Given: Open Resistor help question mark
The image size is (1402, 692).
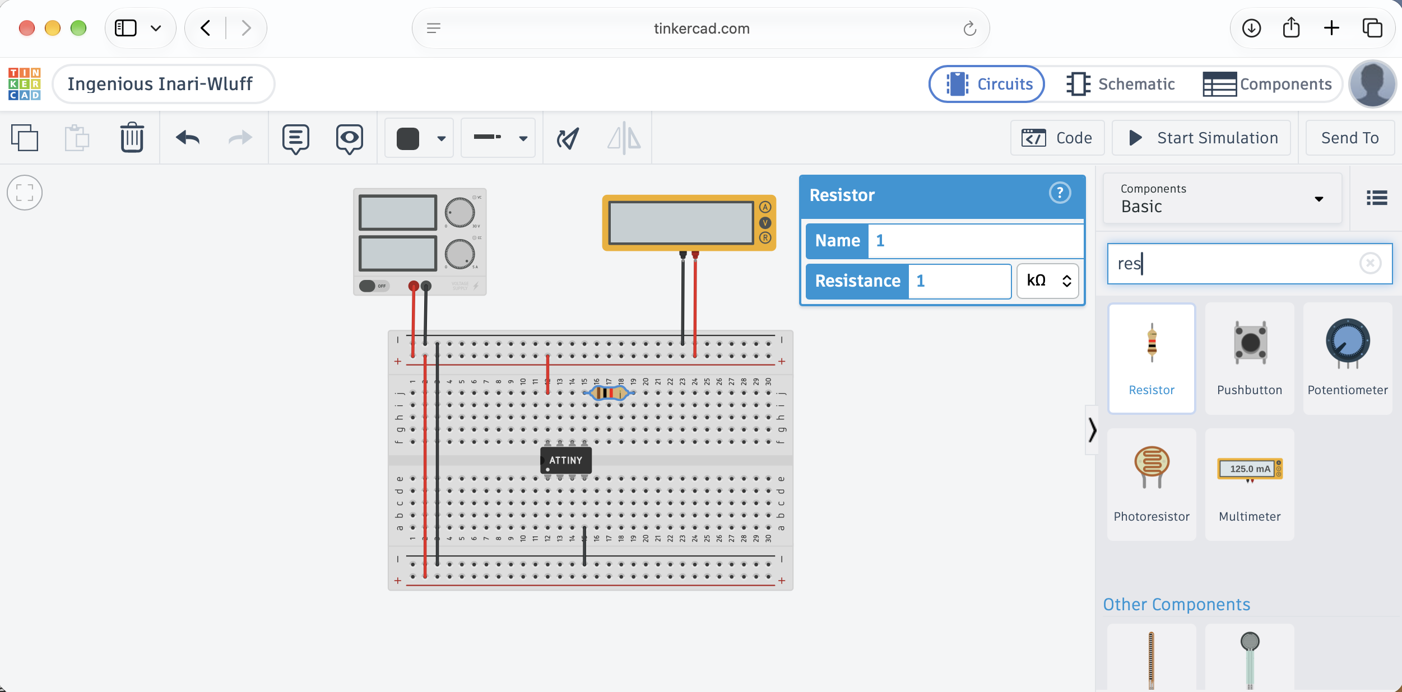Looking at the screenshot, I should 1060,193.
